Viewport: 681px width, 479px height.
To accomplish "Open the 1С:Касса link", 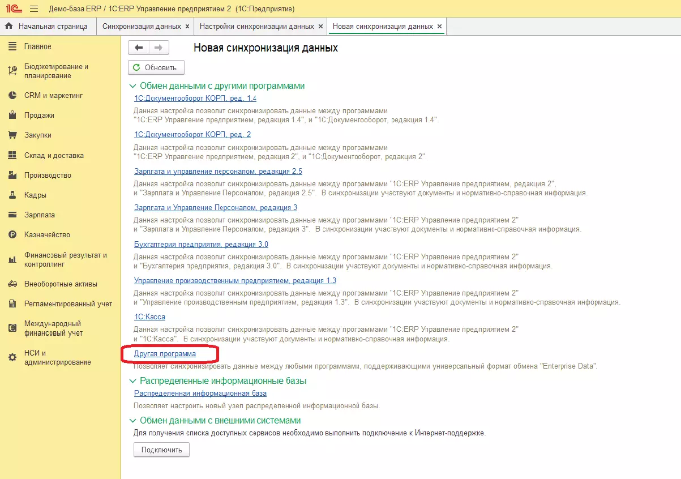I will 149,317.
